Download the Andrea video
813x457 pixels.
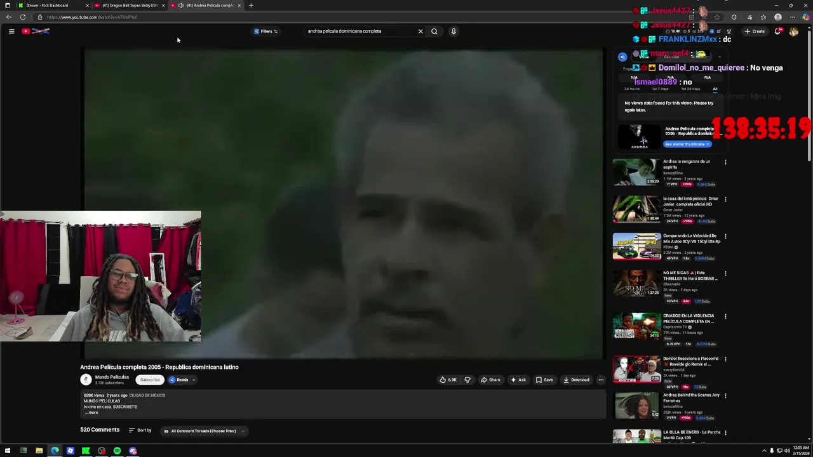point(577,380)
